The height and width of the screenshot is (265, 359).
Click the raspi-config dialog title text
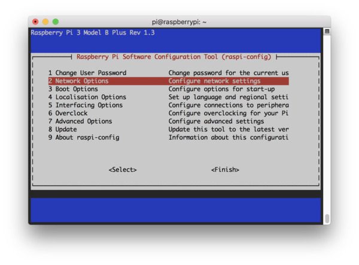tap(174, 57)
